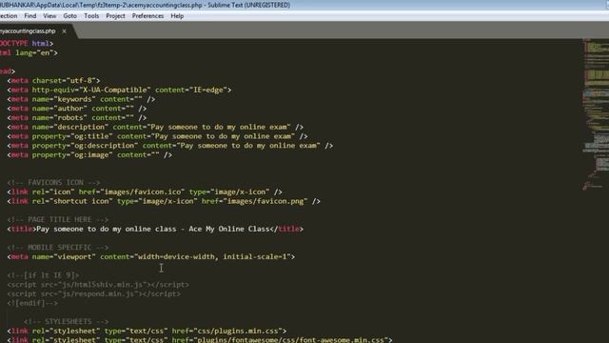This screenshot has width=609, height=343.
Task: Click the MOBILE SPECIFIC comment
Action: coord(58,248)
